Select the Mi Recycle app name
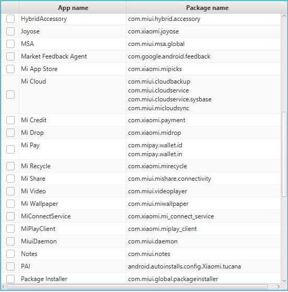Viewport: 288px width, 292px height. (36, 166)
